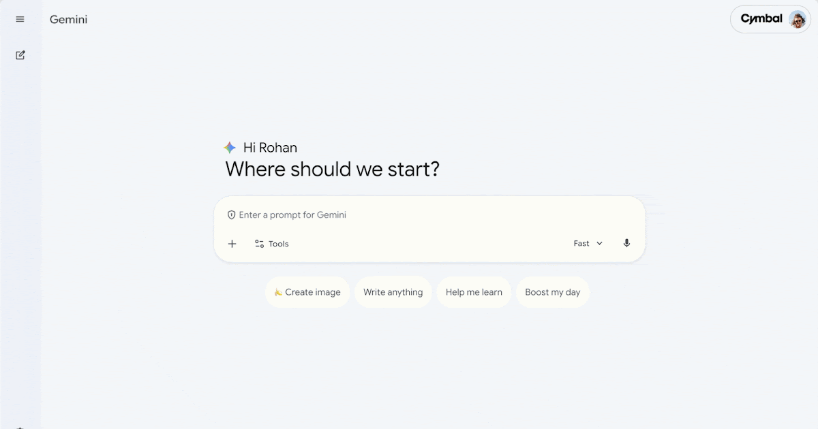Start a new chat from the sidebar
Viewport: 818px width, 429px height.
coord(20,54)
